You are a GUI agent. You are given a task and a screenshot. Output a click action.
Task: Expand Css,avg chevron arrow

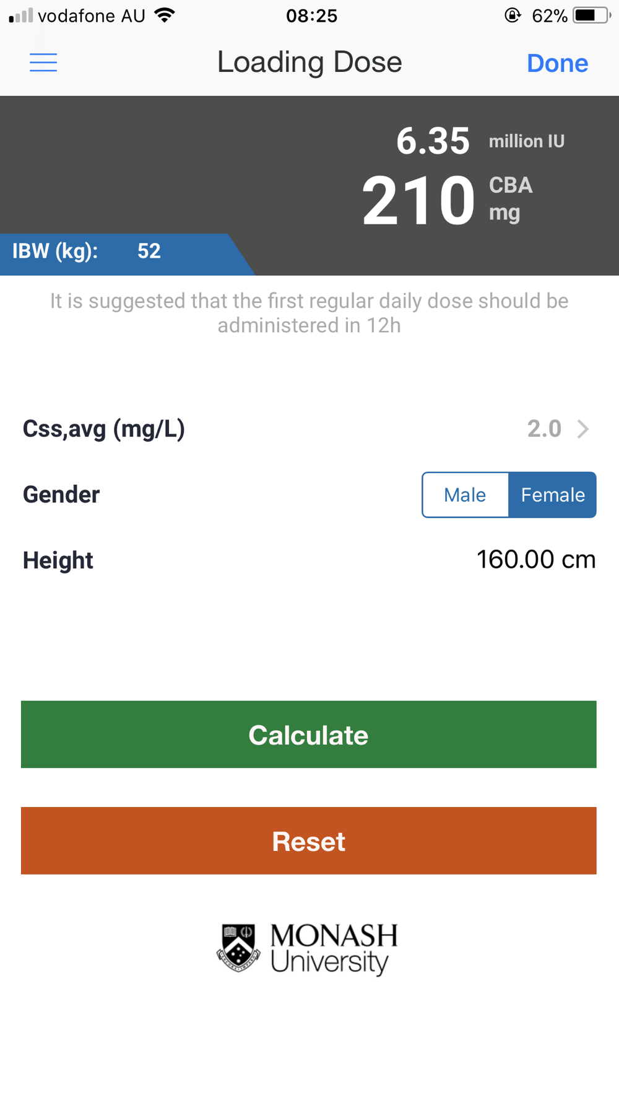pos(583,429)
